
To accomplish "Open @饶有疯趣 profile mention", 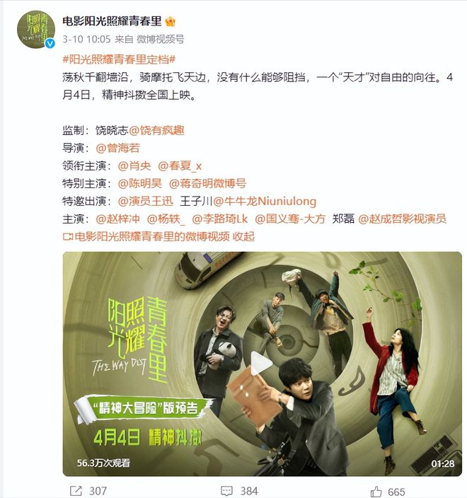I will coord(156,131).
